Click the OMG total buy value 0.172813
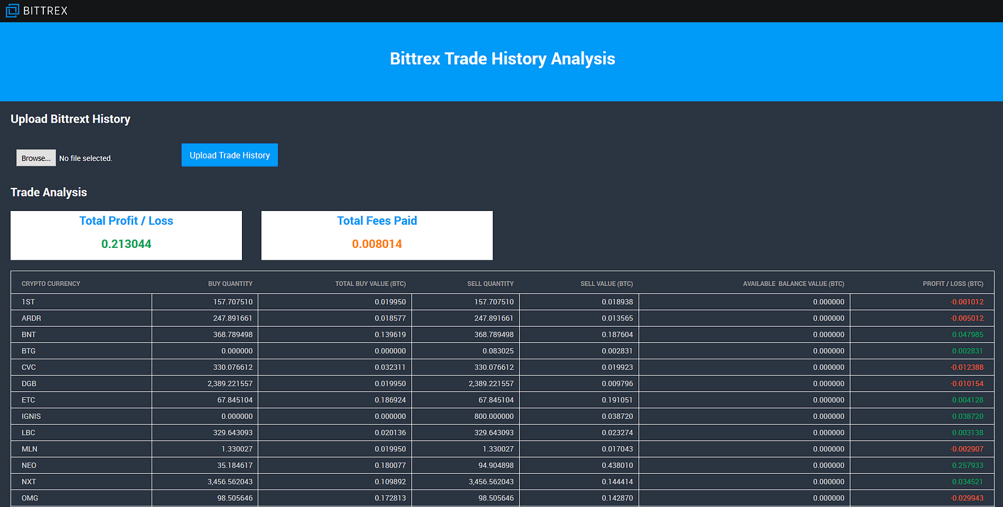Image resolution: width=1003 pixels, height=507 pixels. [x=391, y=498]
